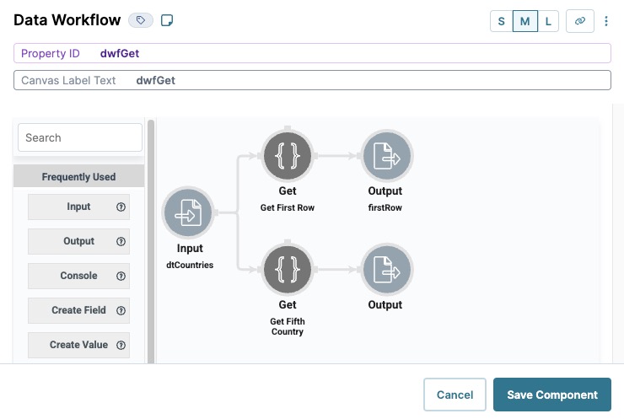Select the dtCountries Input node
The width and height of the screenshot is (624, 419).
coord(188,213)
